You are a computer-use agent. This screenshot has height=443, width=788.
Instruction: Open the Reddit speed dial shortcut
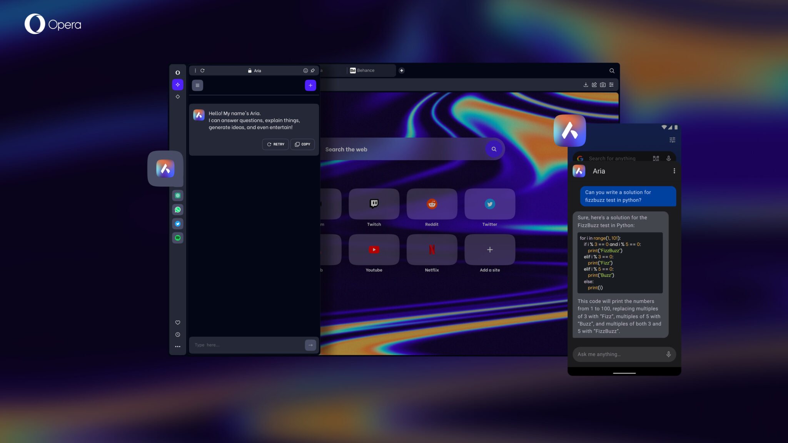click(x=432, y=203)
